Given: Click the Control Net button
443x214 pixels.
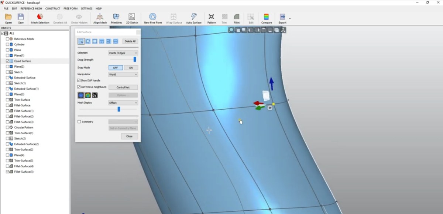Looking at the screenshot, I should [123, 87].
